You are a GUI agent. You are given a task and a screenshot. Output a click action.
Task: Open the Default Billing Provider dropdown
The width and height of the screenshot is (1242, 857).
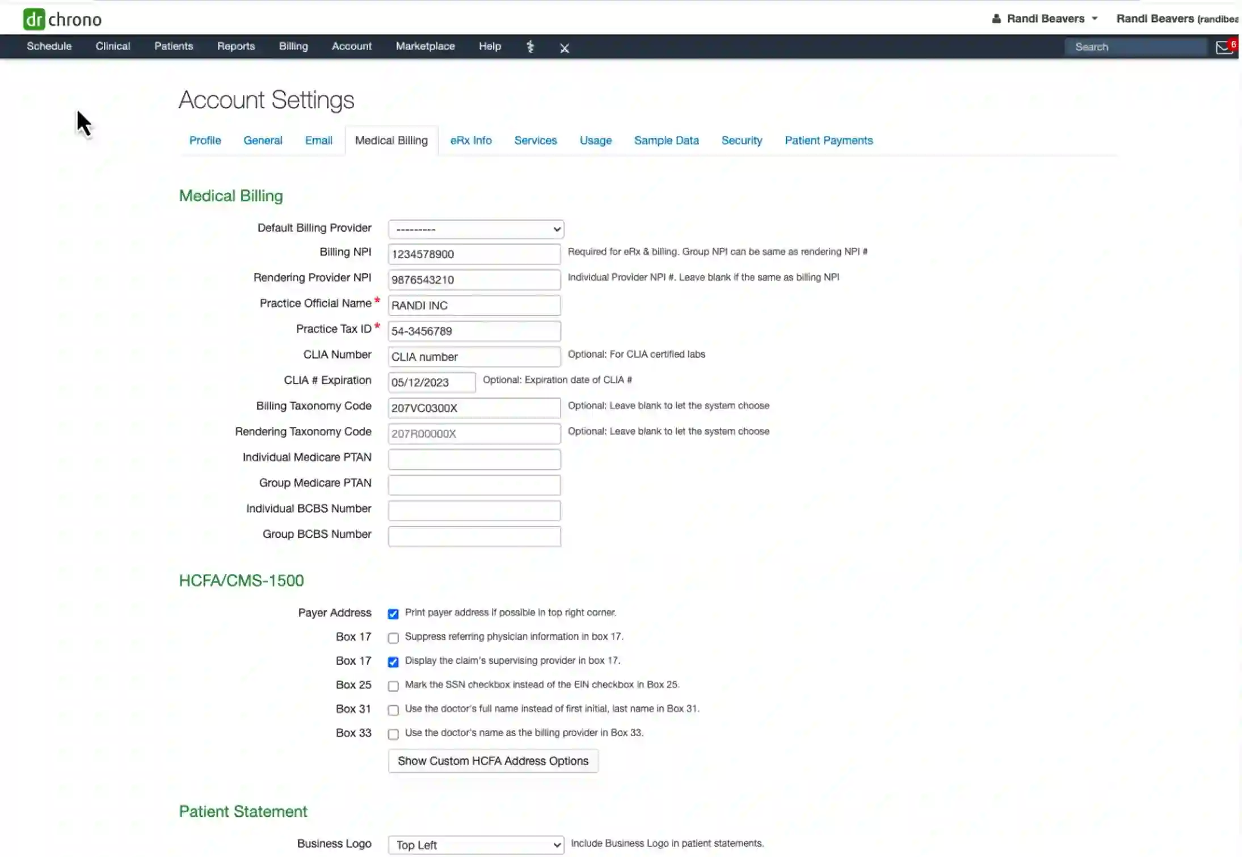(x=474, y=229)
